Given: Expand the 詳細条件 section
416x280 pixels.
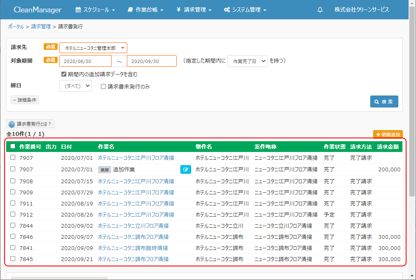Looking at the screenshot, I should (x=25, y=100).
